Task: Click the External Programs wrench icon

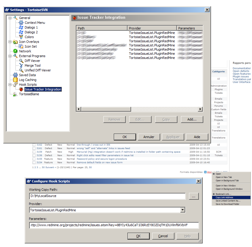Action: point(15,56)
